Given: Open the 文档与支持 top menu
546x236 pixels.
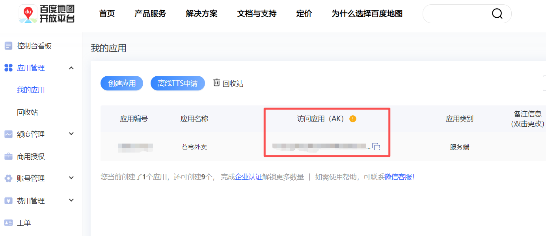Looking at the screenshot, I should 257,14.
